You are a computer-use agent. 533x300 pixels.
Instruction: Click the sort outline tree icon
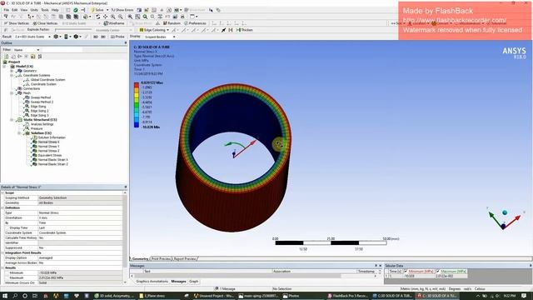coord(40,56)
